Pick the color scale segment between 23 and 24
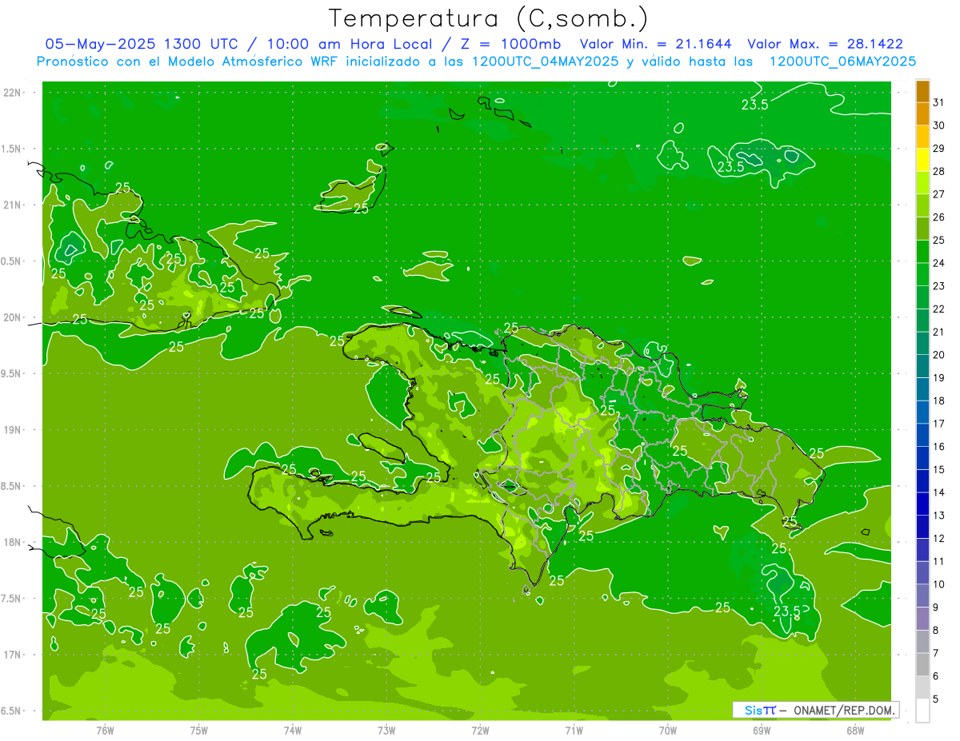Image resolution: width=960 pixels, height=741 pixels. pos(922,275)
